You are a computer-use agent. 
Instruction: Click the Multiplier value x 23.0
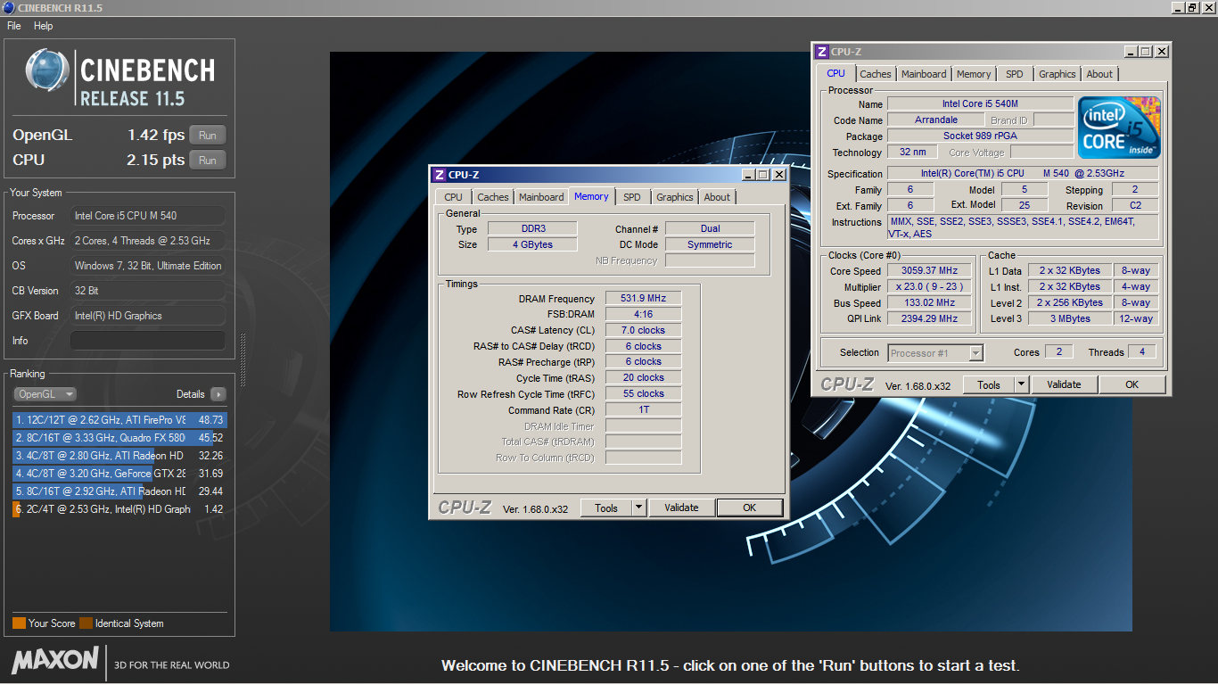click(931, 286)
